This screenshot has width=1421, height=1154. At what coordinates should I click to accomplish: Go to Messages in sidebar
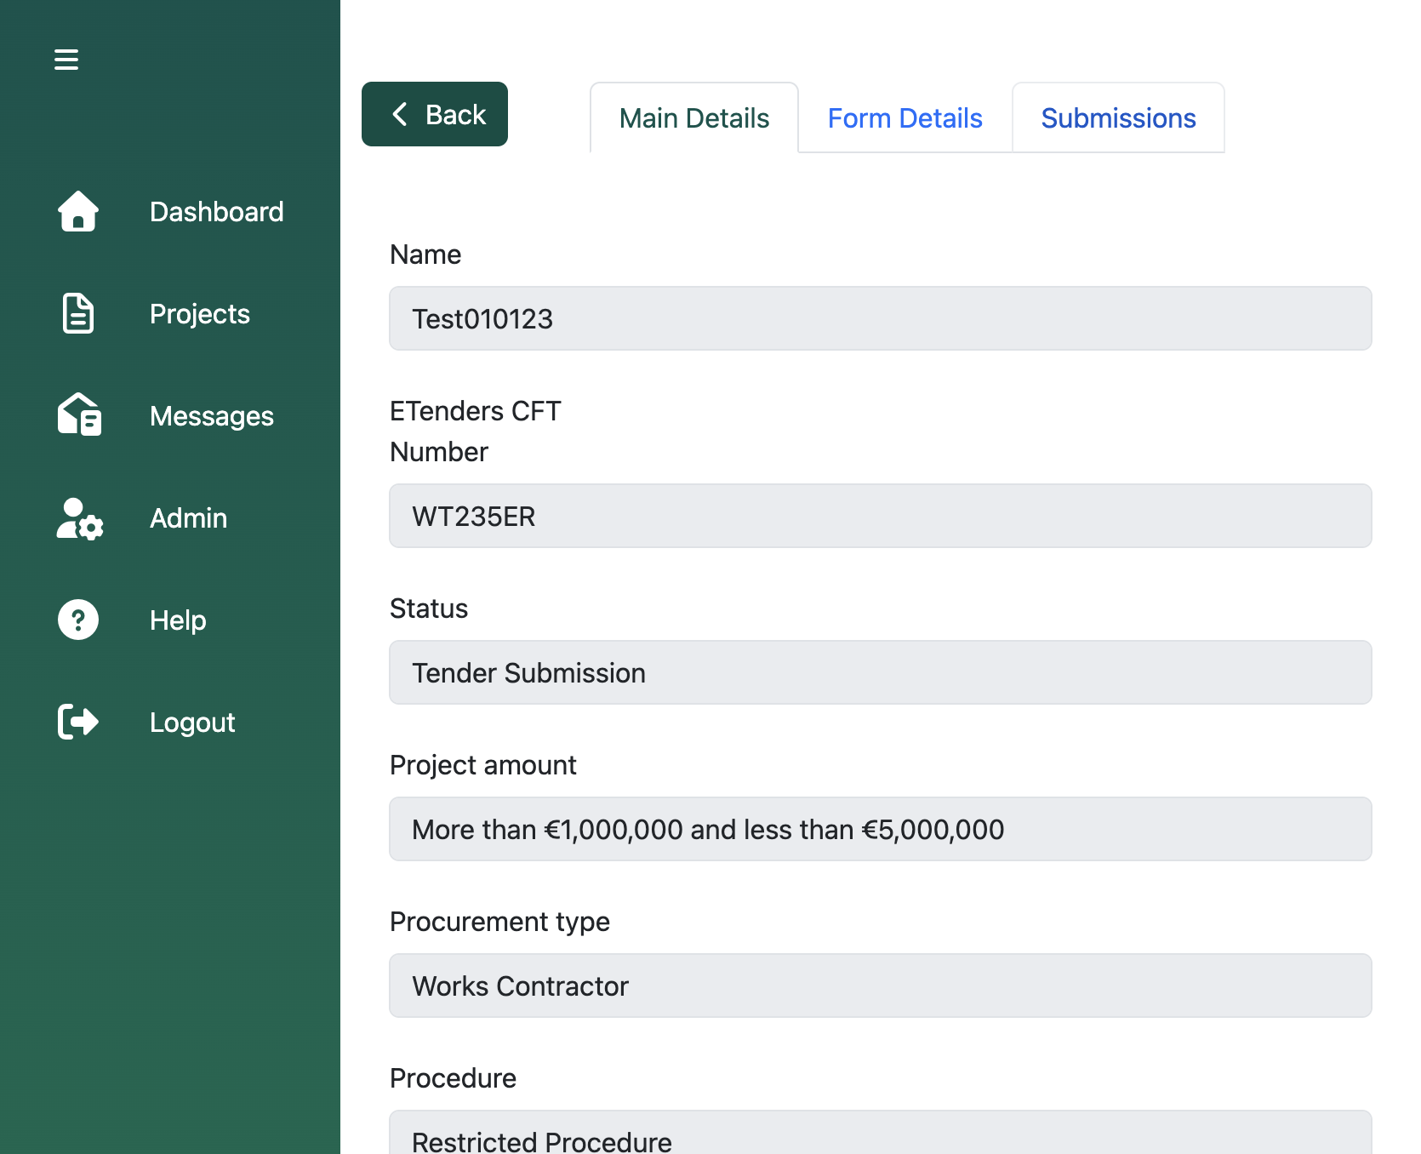point(212,416)
